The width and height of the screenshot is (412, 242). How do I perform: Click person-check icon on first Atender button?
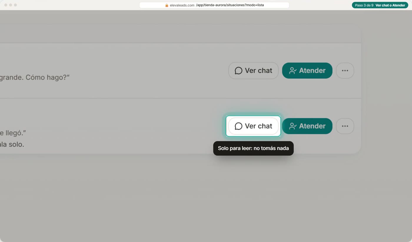point(293,71)
